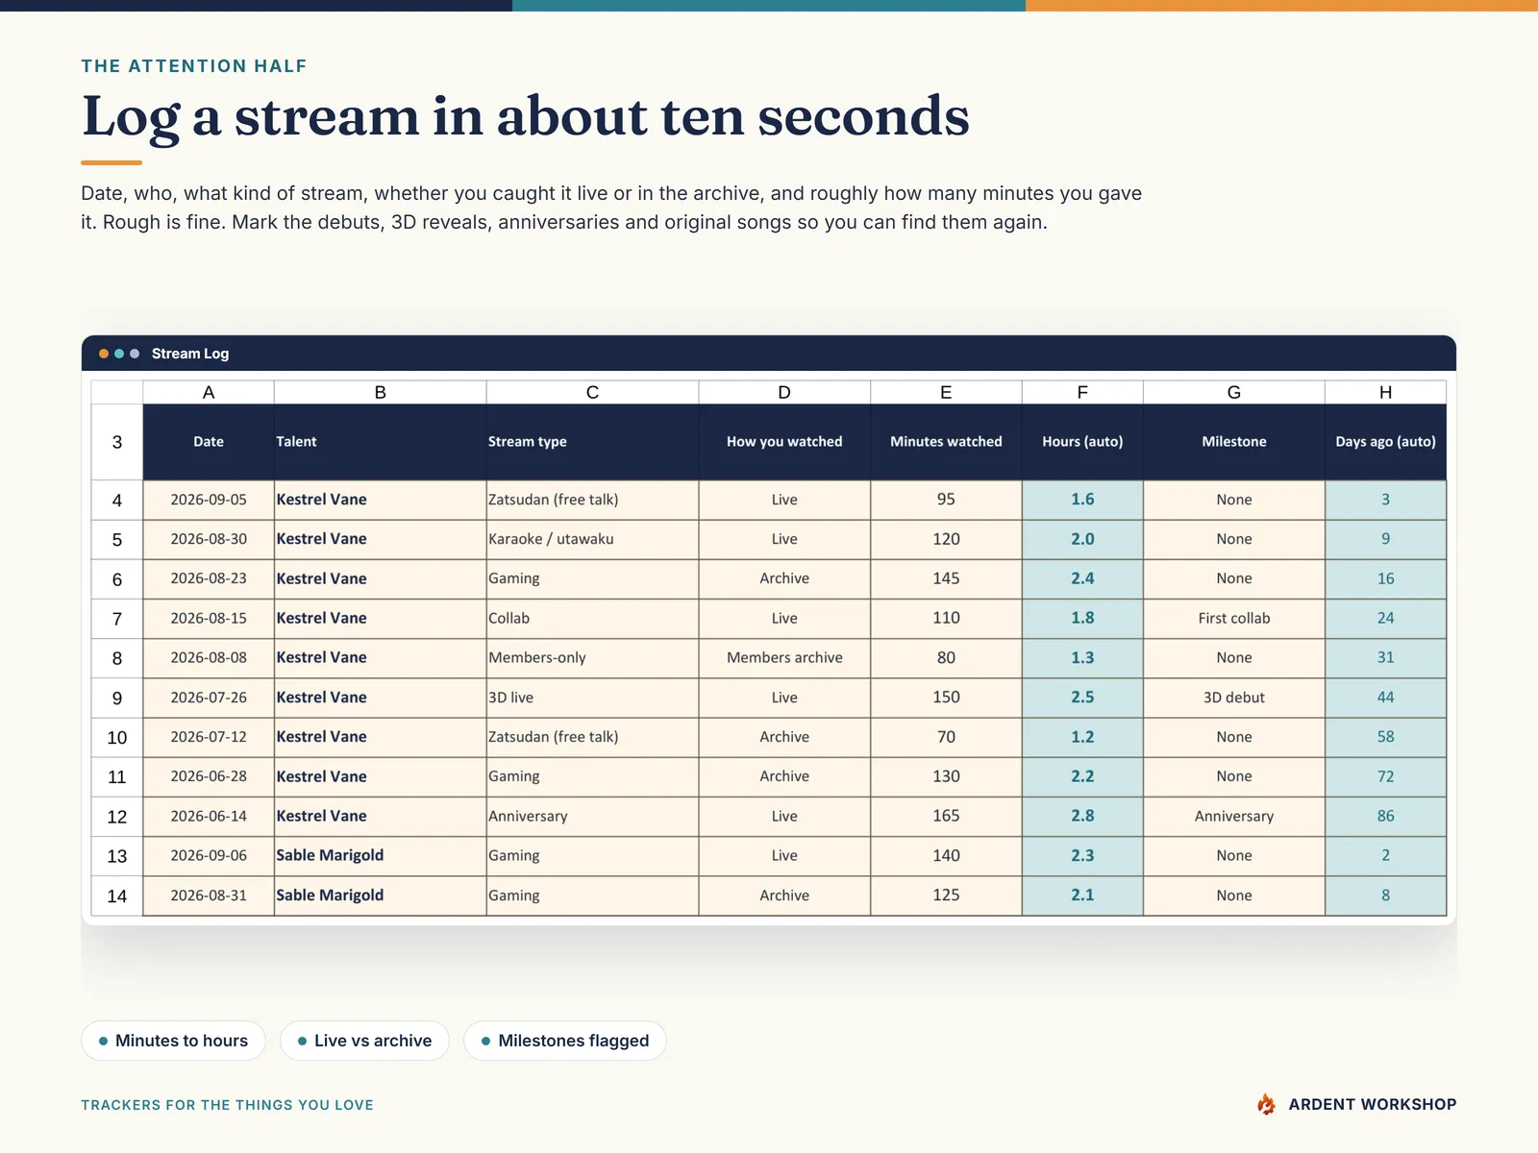Click the 'Karaoke / utawaku' cell
The image size is (1538, 1153).
592,539
